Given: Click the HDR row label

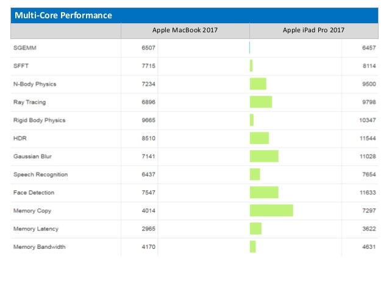Looking at the screenshot, I should click(x=20, y=138).
